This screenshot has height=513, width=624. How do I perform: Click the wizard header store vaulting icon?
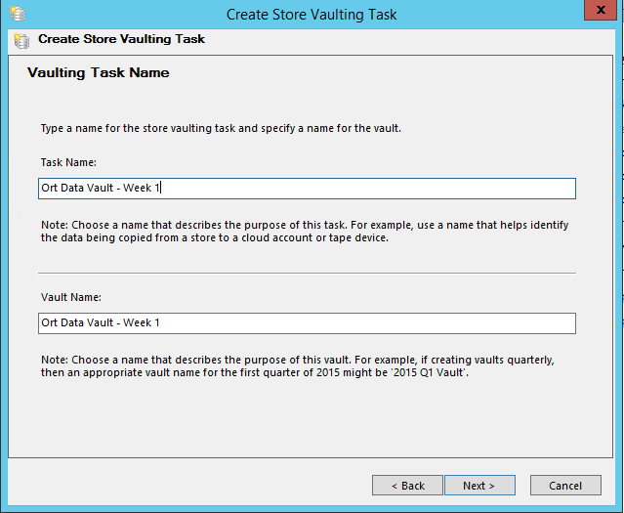tap(21, 41)
